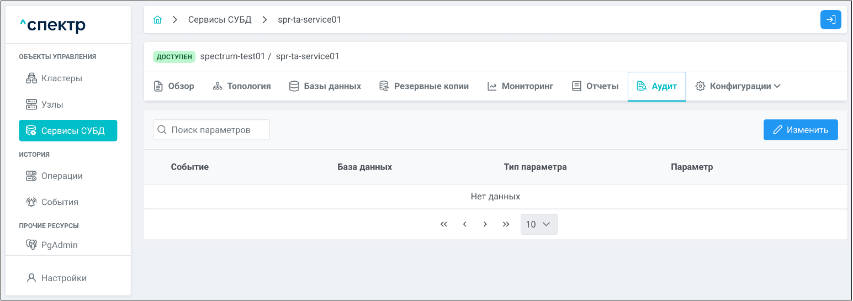This screenshot has width=853, height=301.
Task: Switch to the Мониторинг tab
Action: 520,86
